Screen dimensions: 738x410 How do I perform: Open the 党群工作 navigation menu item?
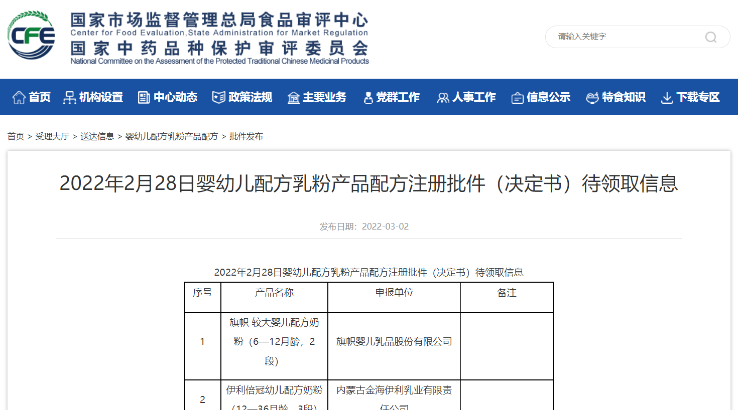[x=398, y=97]
